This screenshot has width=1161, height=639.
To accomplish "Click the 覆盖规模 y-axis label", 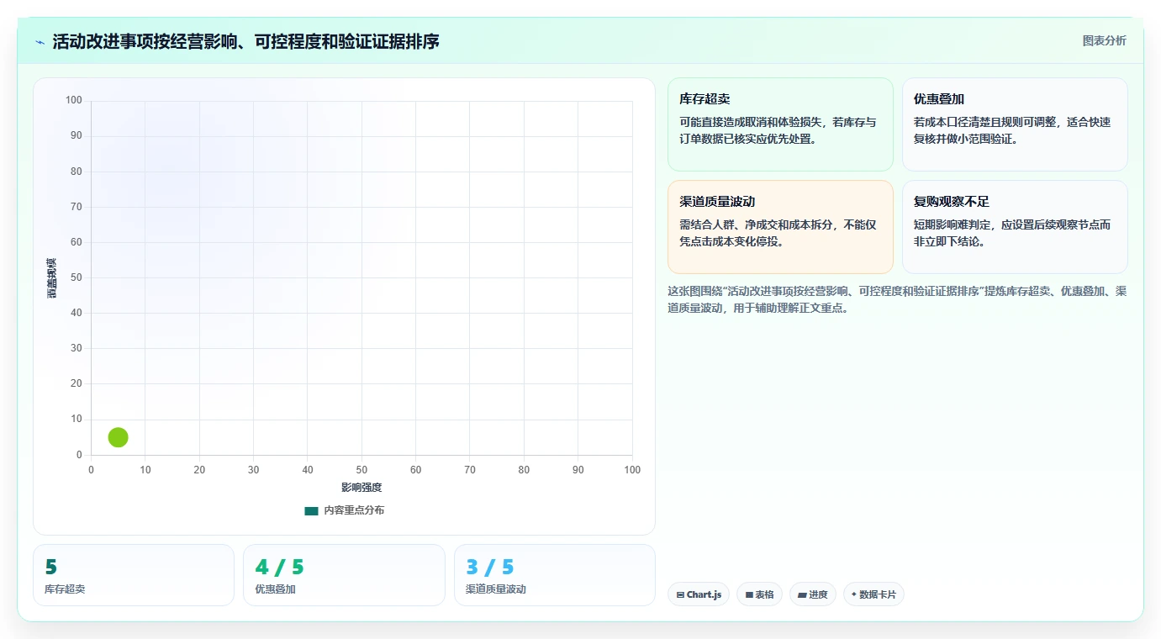I will (51, 278).
